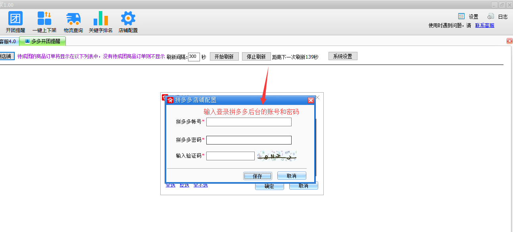The height and width of the screenshot is (232, 513).
Task: Open 系统设置
Action: [x=343, y=56]
